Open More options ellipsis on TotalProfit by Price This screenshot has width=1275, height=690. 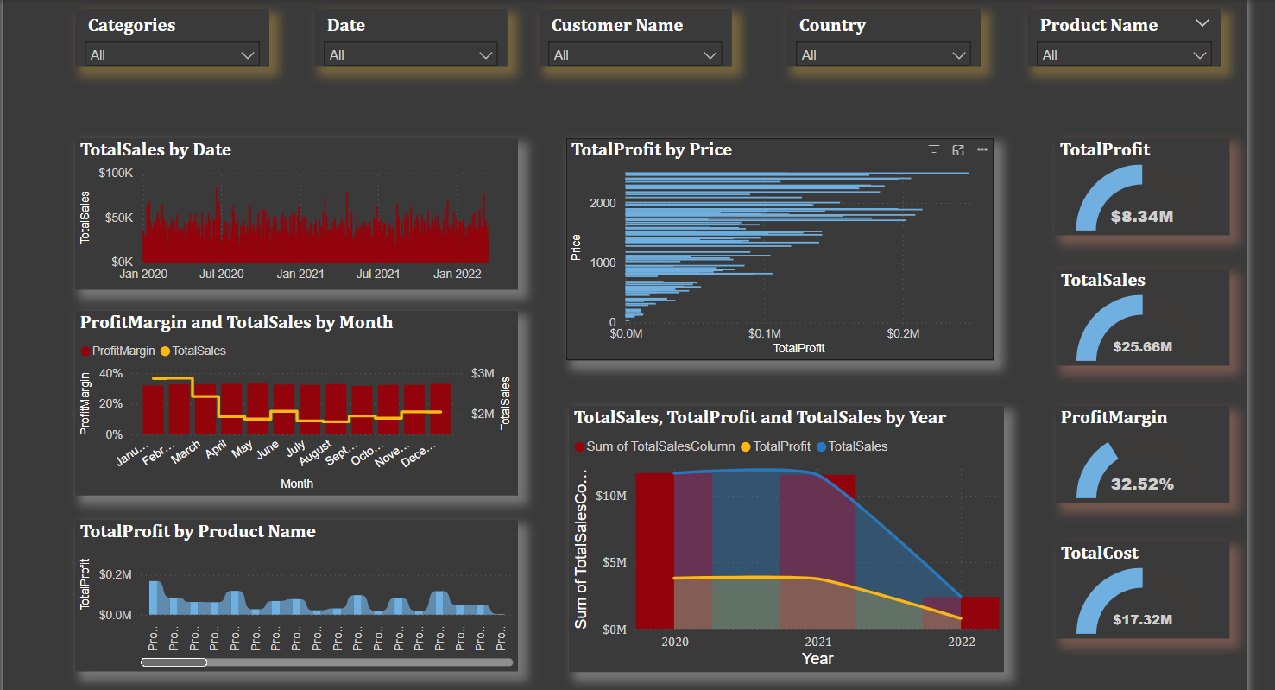coord(982,150)
